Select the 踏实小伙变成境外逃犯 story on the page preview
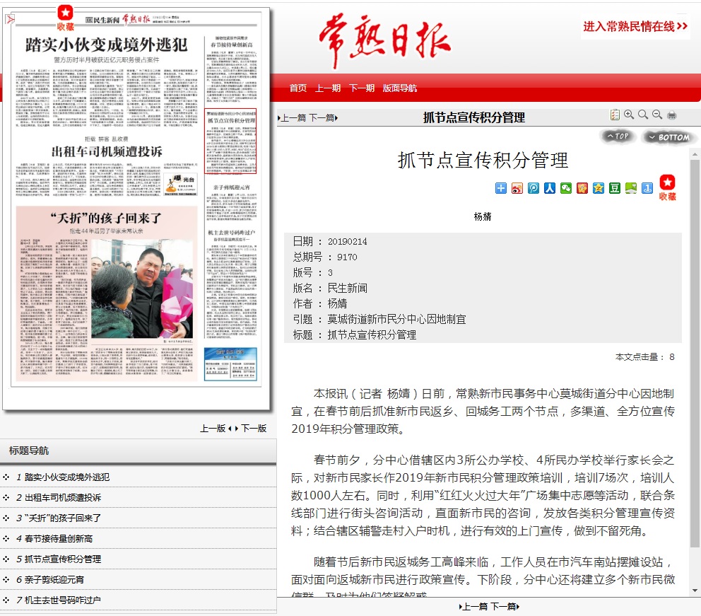This screenshot has width=701, height=616. (107, 82)
